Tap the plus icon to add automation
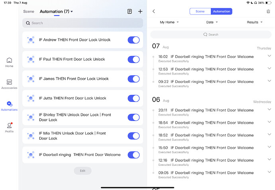 click(x=140, y=12)
